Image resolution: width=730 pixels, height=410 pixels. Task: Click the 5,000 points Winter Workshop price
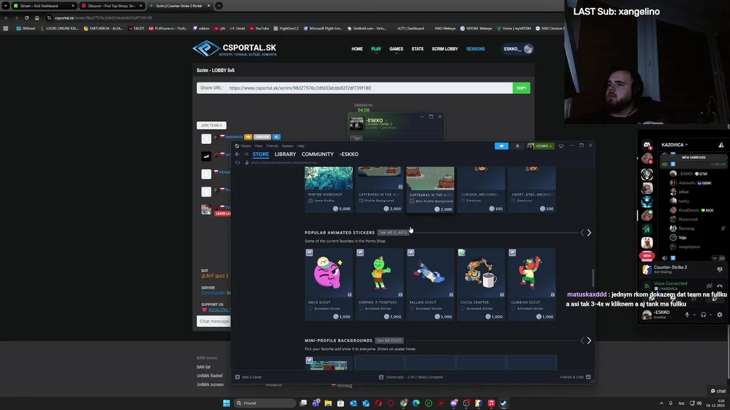342,209
